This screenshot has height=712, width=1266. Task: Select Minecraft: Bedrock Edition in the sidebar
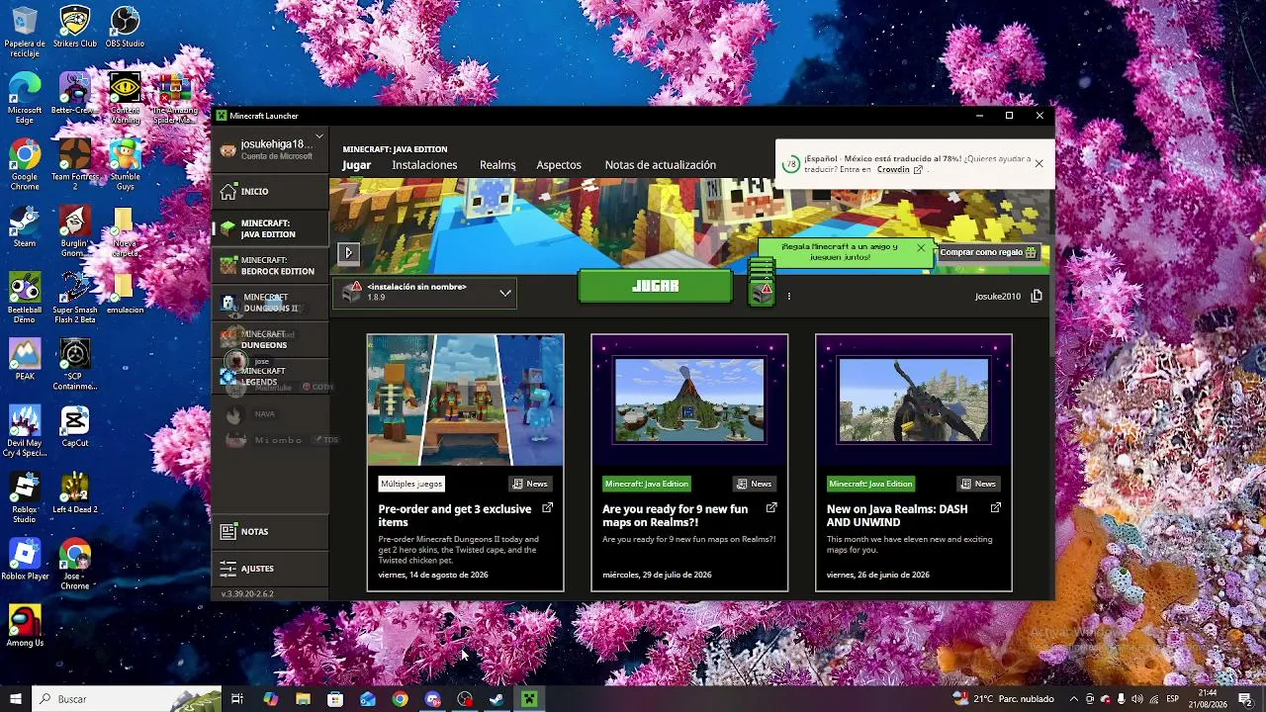click(270, 266)
